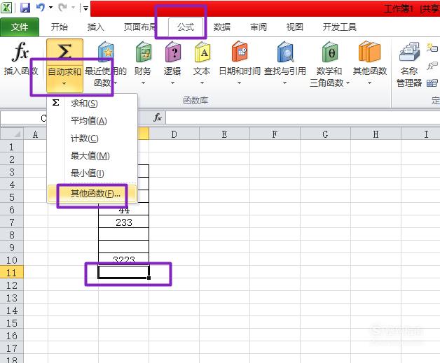440x363 pixels.
Task: Click the Define Name icon beside Name Manager
Action: (432, 48)
